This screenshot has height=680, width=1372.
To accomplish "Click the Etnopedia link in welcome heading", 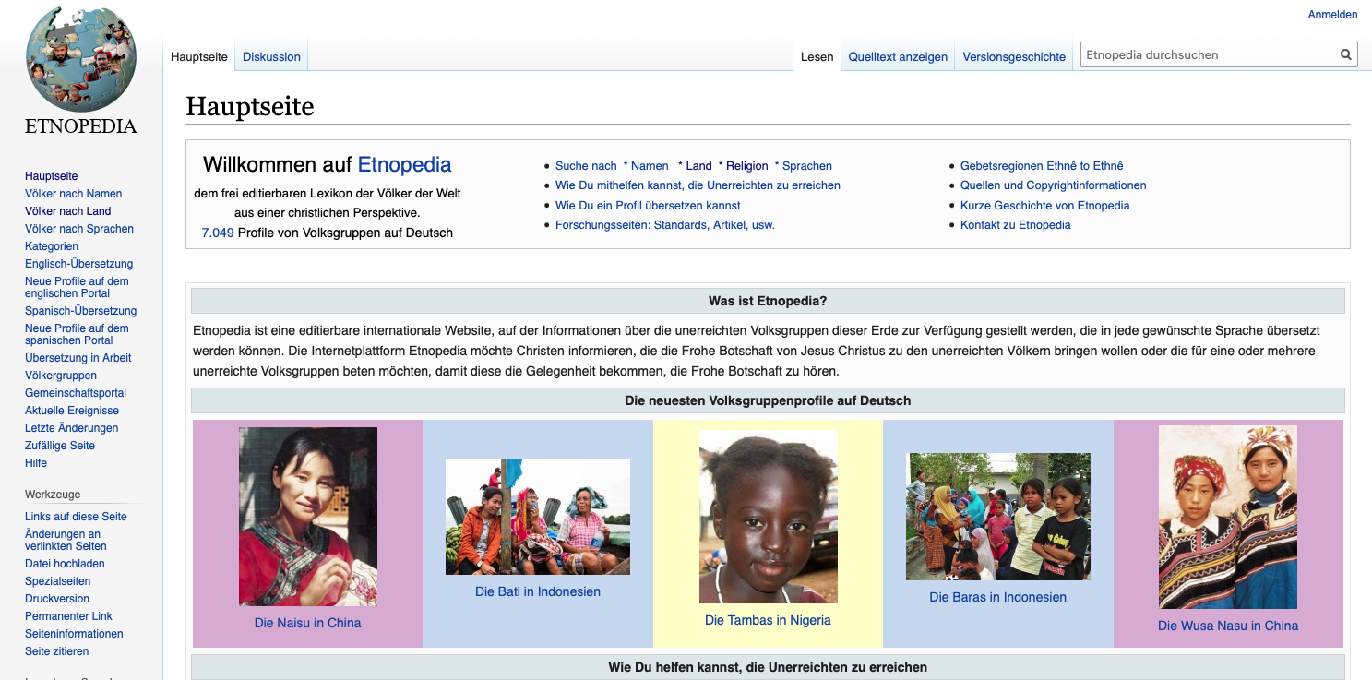I will [404, 165].
